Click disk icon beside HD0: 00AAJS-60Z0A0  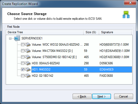coord(27,63)
